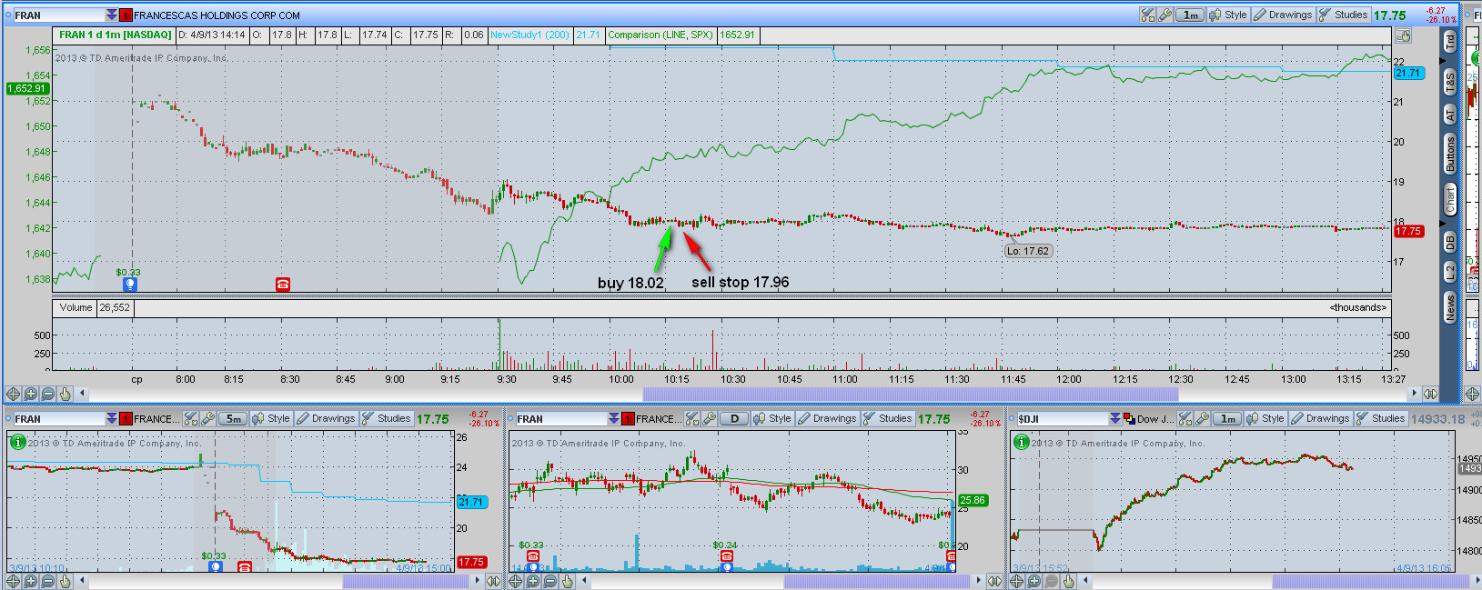Open Style menu in the $DJI chart

pyautogui.click(x=1265, y=418)
